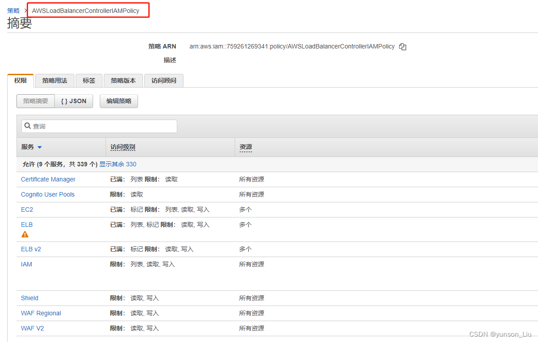Click the 编辑策略 button

(x=119, y=101)
